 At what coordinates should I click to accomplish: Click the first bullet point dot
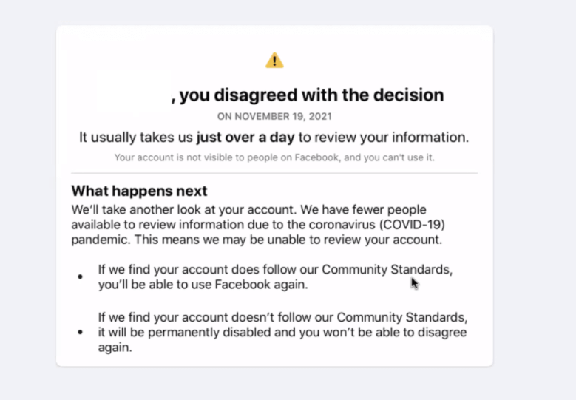pos(80,277)
